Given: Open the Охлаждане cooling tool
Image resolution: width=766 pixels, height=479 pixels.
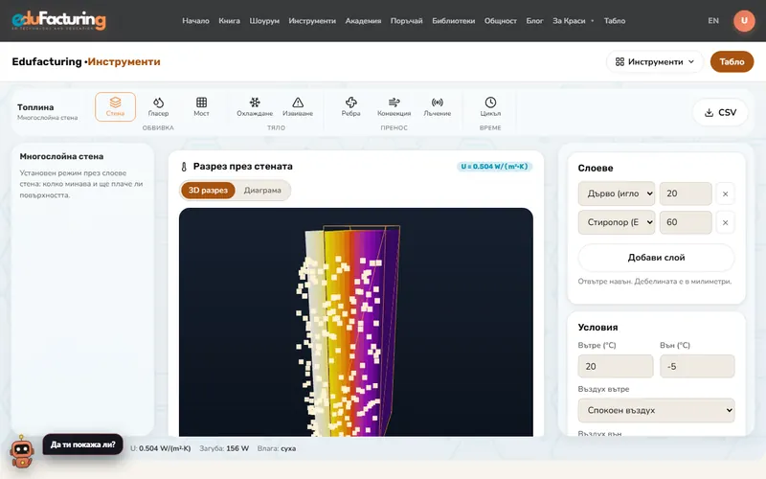Looking at the screenshot, I should click(255, 106).
